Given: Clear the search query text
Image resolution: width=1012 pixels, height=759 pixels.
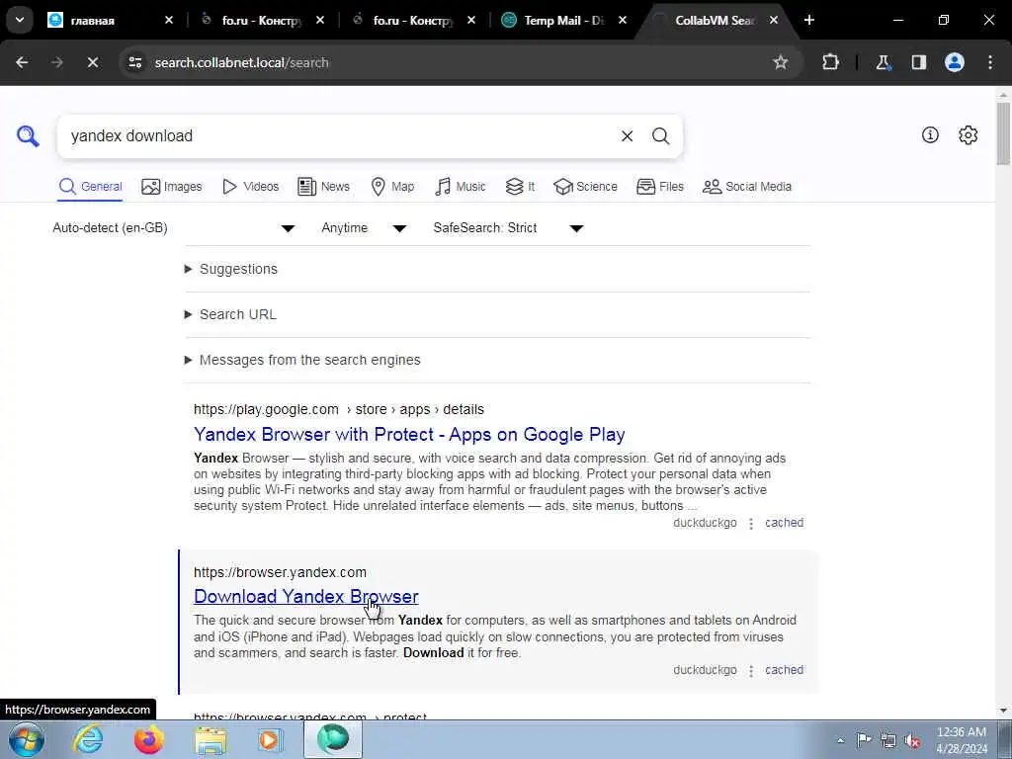Looking at the screenshot, I should coord(627,136).
